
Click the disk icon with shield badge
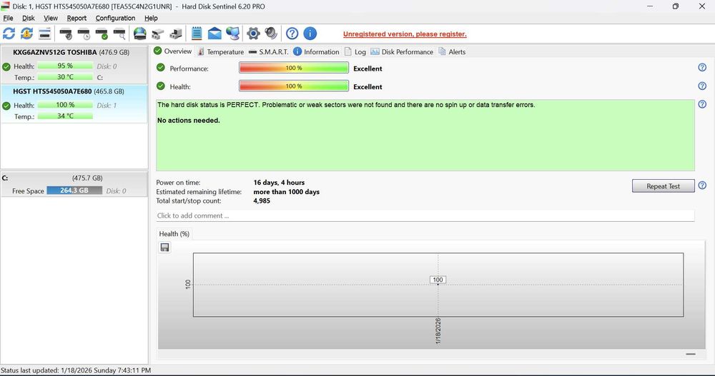pos(66,34)
